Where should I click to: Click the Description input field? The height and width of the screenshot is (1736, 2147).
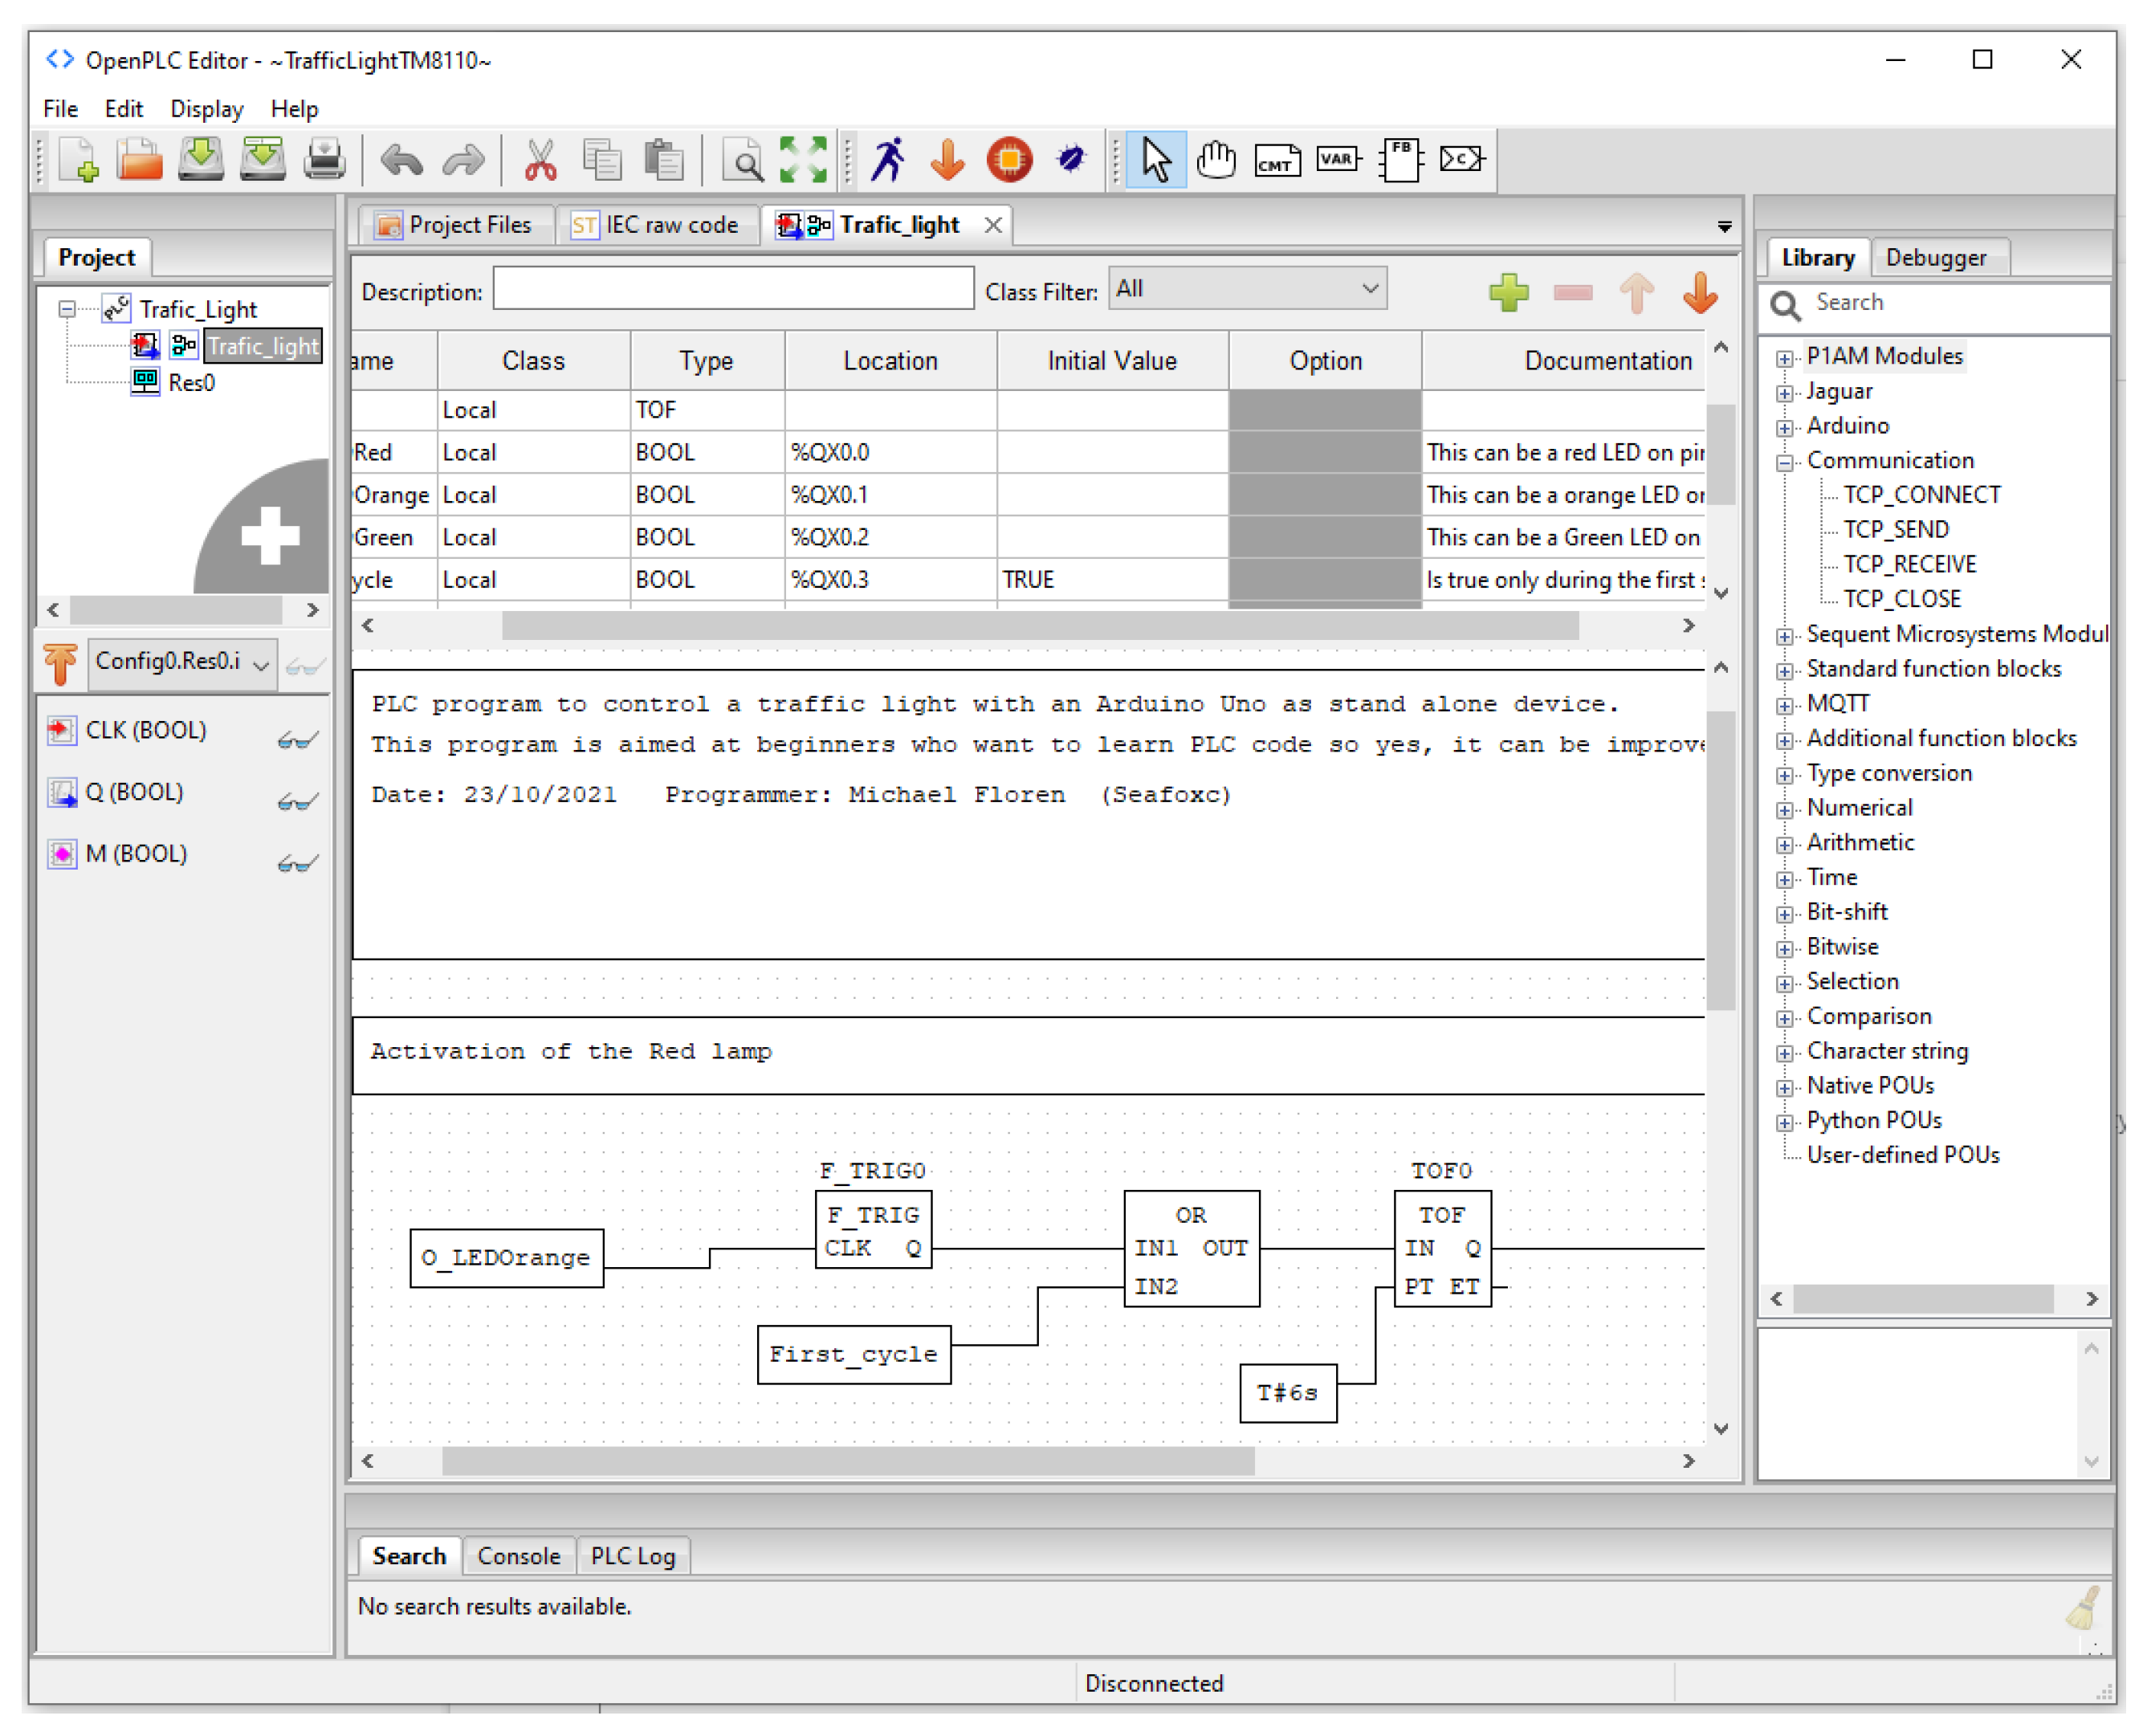(x=732, y=289)
